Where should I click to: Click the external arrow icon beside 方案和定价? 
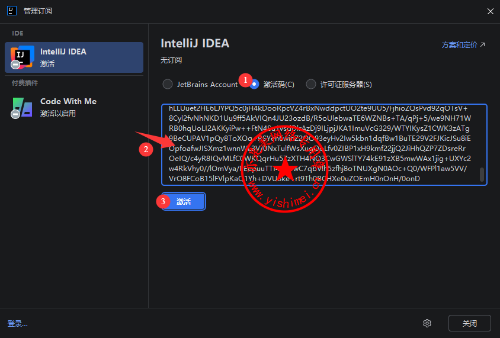coord(482,45)
